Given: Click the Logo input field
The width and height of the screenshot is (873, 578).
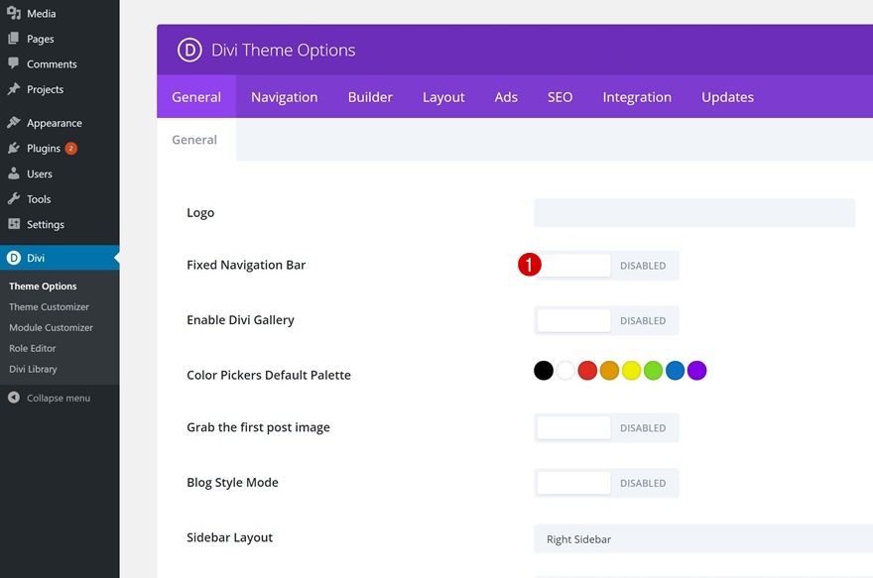Looking at the screenshot, I should coord(693,213).
